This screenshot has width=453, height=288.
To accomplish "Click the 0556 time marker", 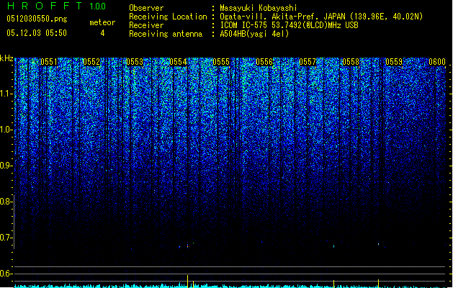I will 264,62.
